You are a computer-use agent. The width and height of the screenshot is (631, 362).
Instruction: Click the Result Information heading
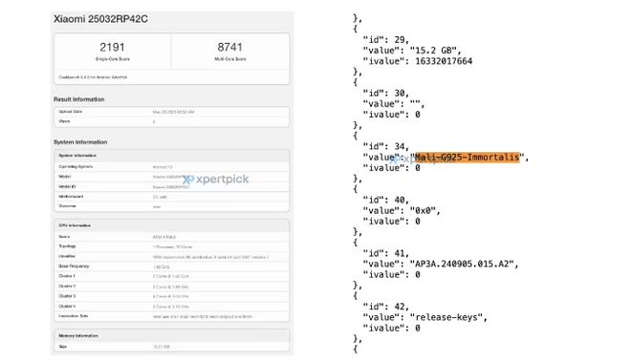point(78,99)
